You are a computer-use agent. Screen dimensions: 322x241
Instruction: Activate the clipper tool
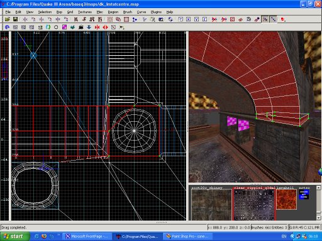tap(135, 19)
